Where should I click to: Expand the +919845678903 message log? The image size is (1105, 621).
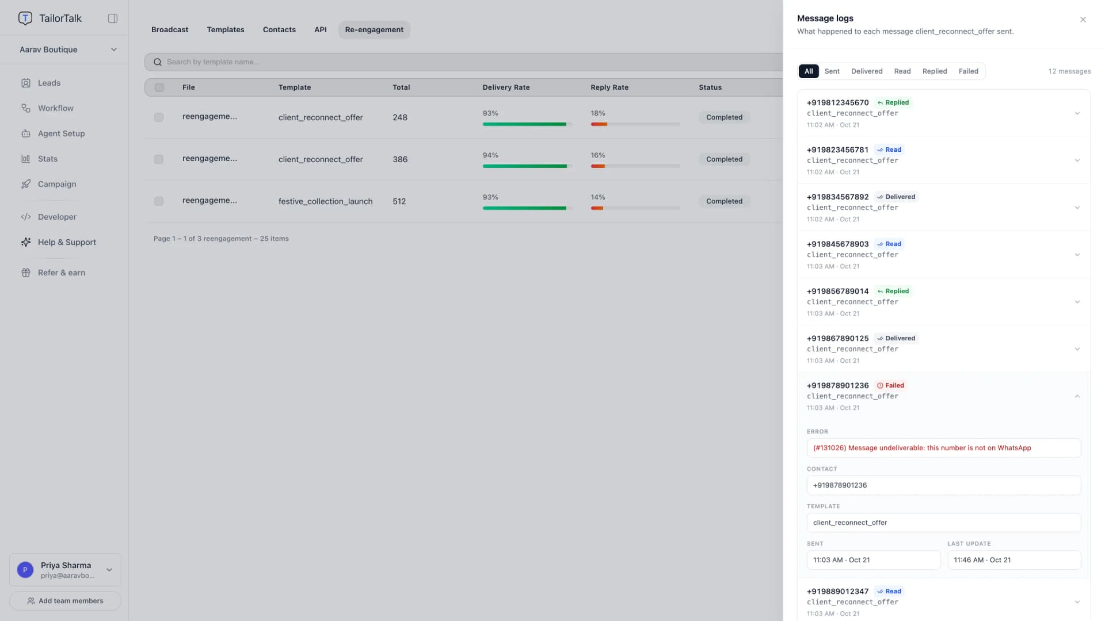click(1077, 255)
